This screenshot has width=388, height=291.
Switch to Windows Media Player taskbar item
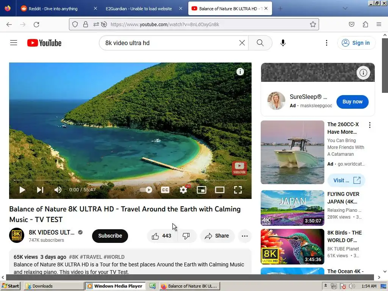[x=116, y=286]
